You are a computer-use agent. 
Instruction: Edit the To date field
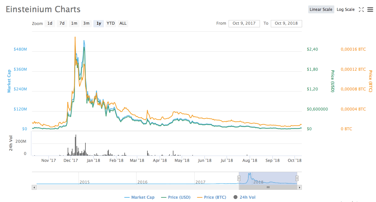pos(286,23)
